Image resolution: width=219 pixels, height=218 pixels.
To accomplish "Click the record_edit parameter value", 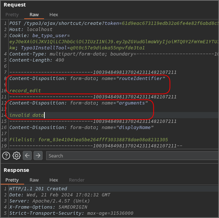I will click(25, 90).
